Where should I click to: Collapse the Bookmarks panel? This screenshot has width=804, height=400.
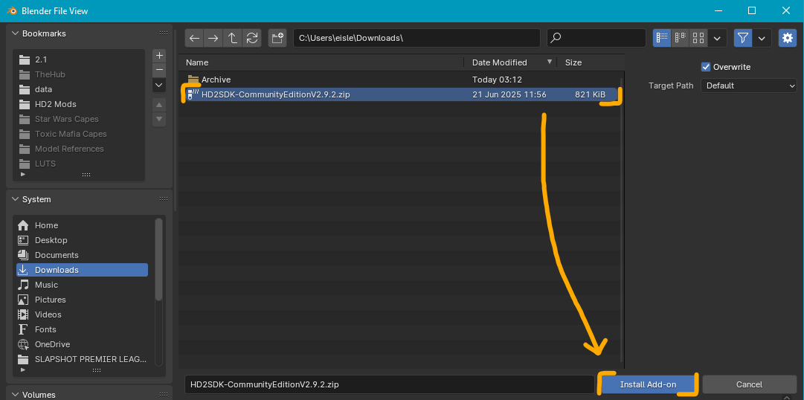coord(15,33)
